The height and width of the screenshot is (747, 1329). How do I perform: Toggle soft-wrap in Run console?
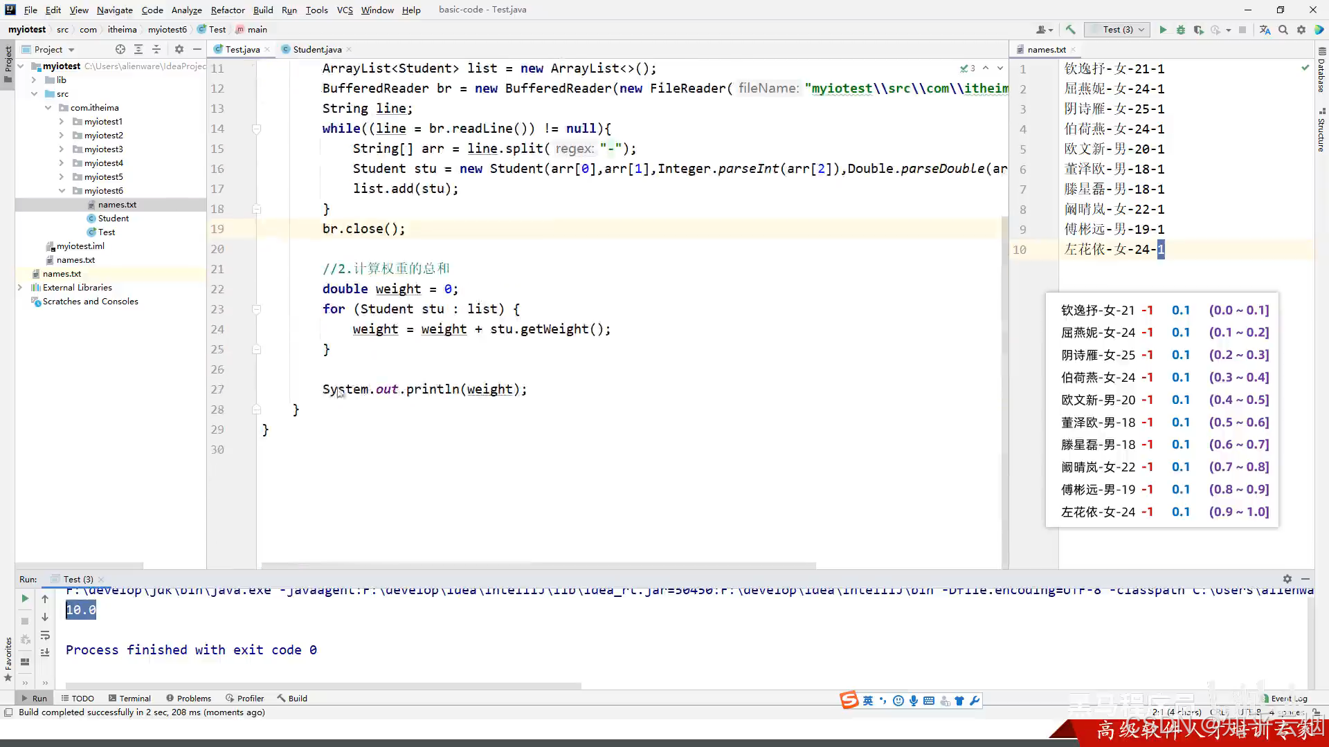click(x=45, y=635)
